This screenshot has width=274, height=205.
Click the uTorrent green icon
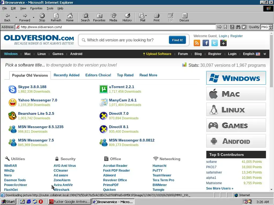pos(104,89)
